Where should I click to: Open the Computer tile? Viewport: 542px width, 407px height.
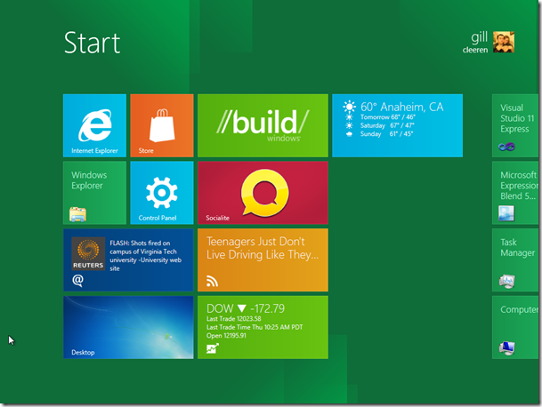tap(517, 327)
